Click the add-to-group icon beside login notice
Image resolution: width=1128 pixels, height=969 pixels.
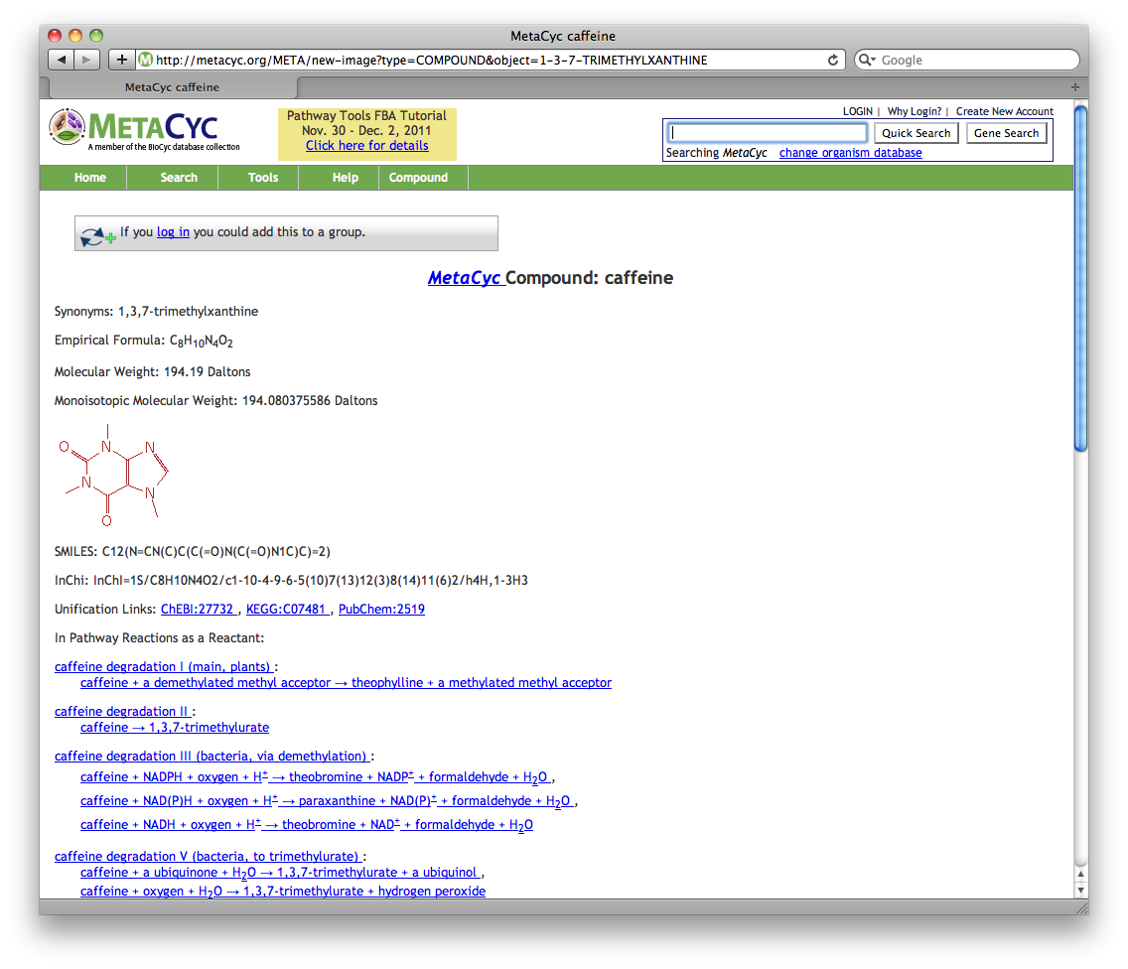coord(97,234)
